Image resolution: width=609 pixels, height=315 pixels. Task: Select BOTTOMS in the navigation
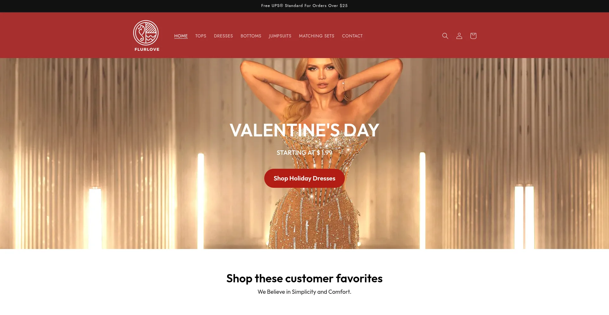(x=251, y=36)
